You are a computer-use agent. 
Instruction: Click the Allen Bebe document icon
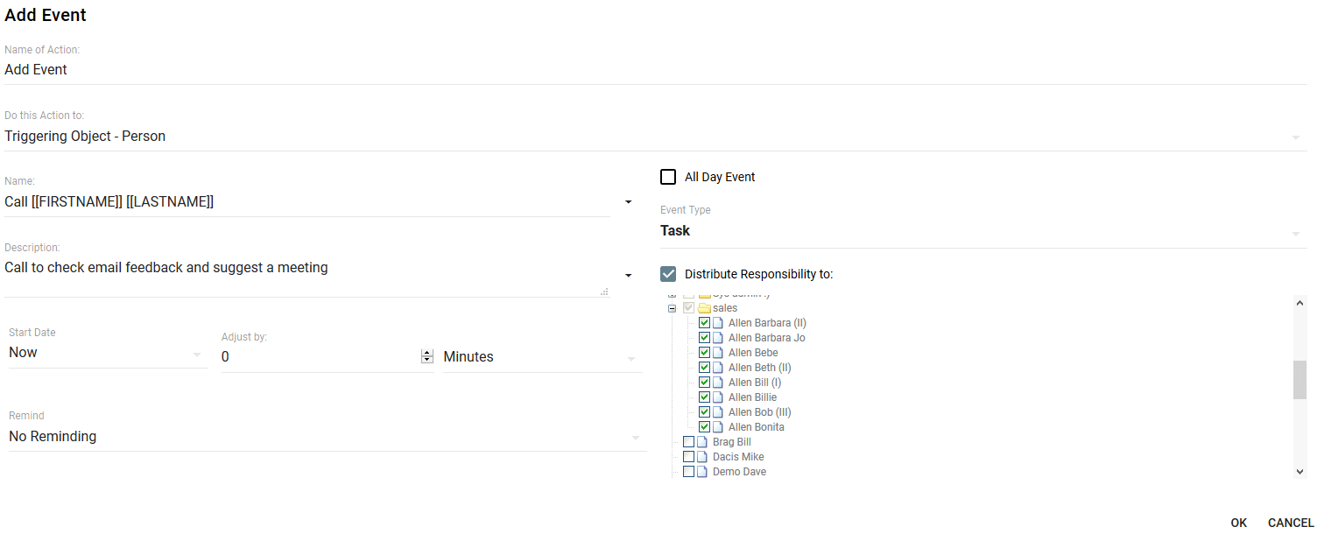coord(718,353)
